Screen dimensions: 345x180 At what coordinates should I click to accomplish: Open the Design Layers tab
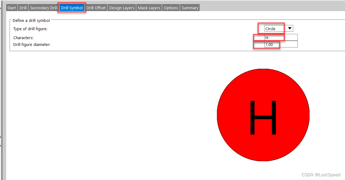[x=122, y=8]
